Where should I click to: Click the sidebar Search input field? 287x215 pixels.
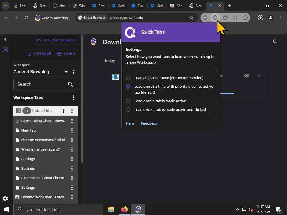46,84
